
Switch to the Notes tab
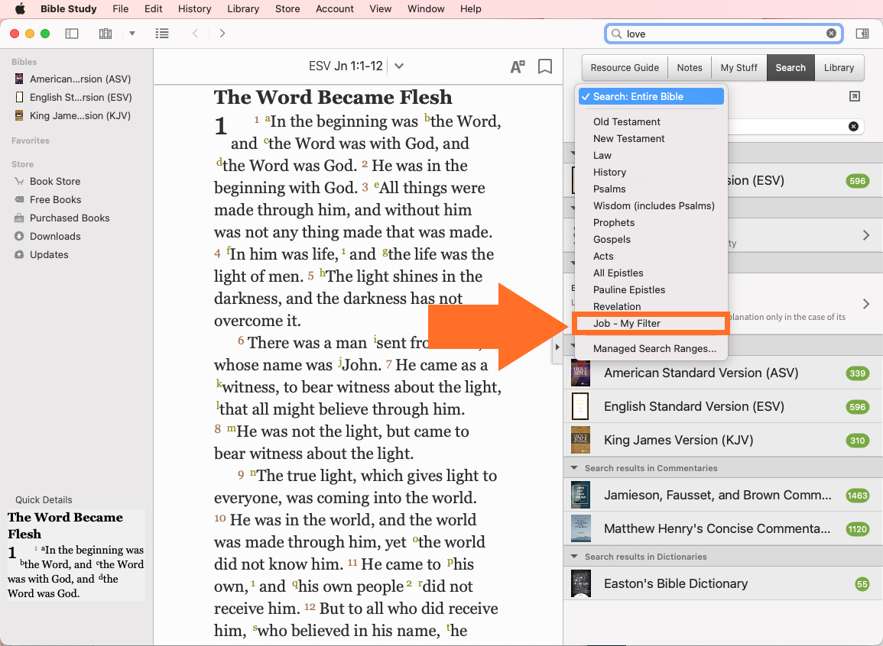[689, 67]
